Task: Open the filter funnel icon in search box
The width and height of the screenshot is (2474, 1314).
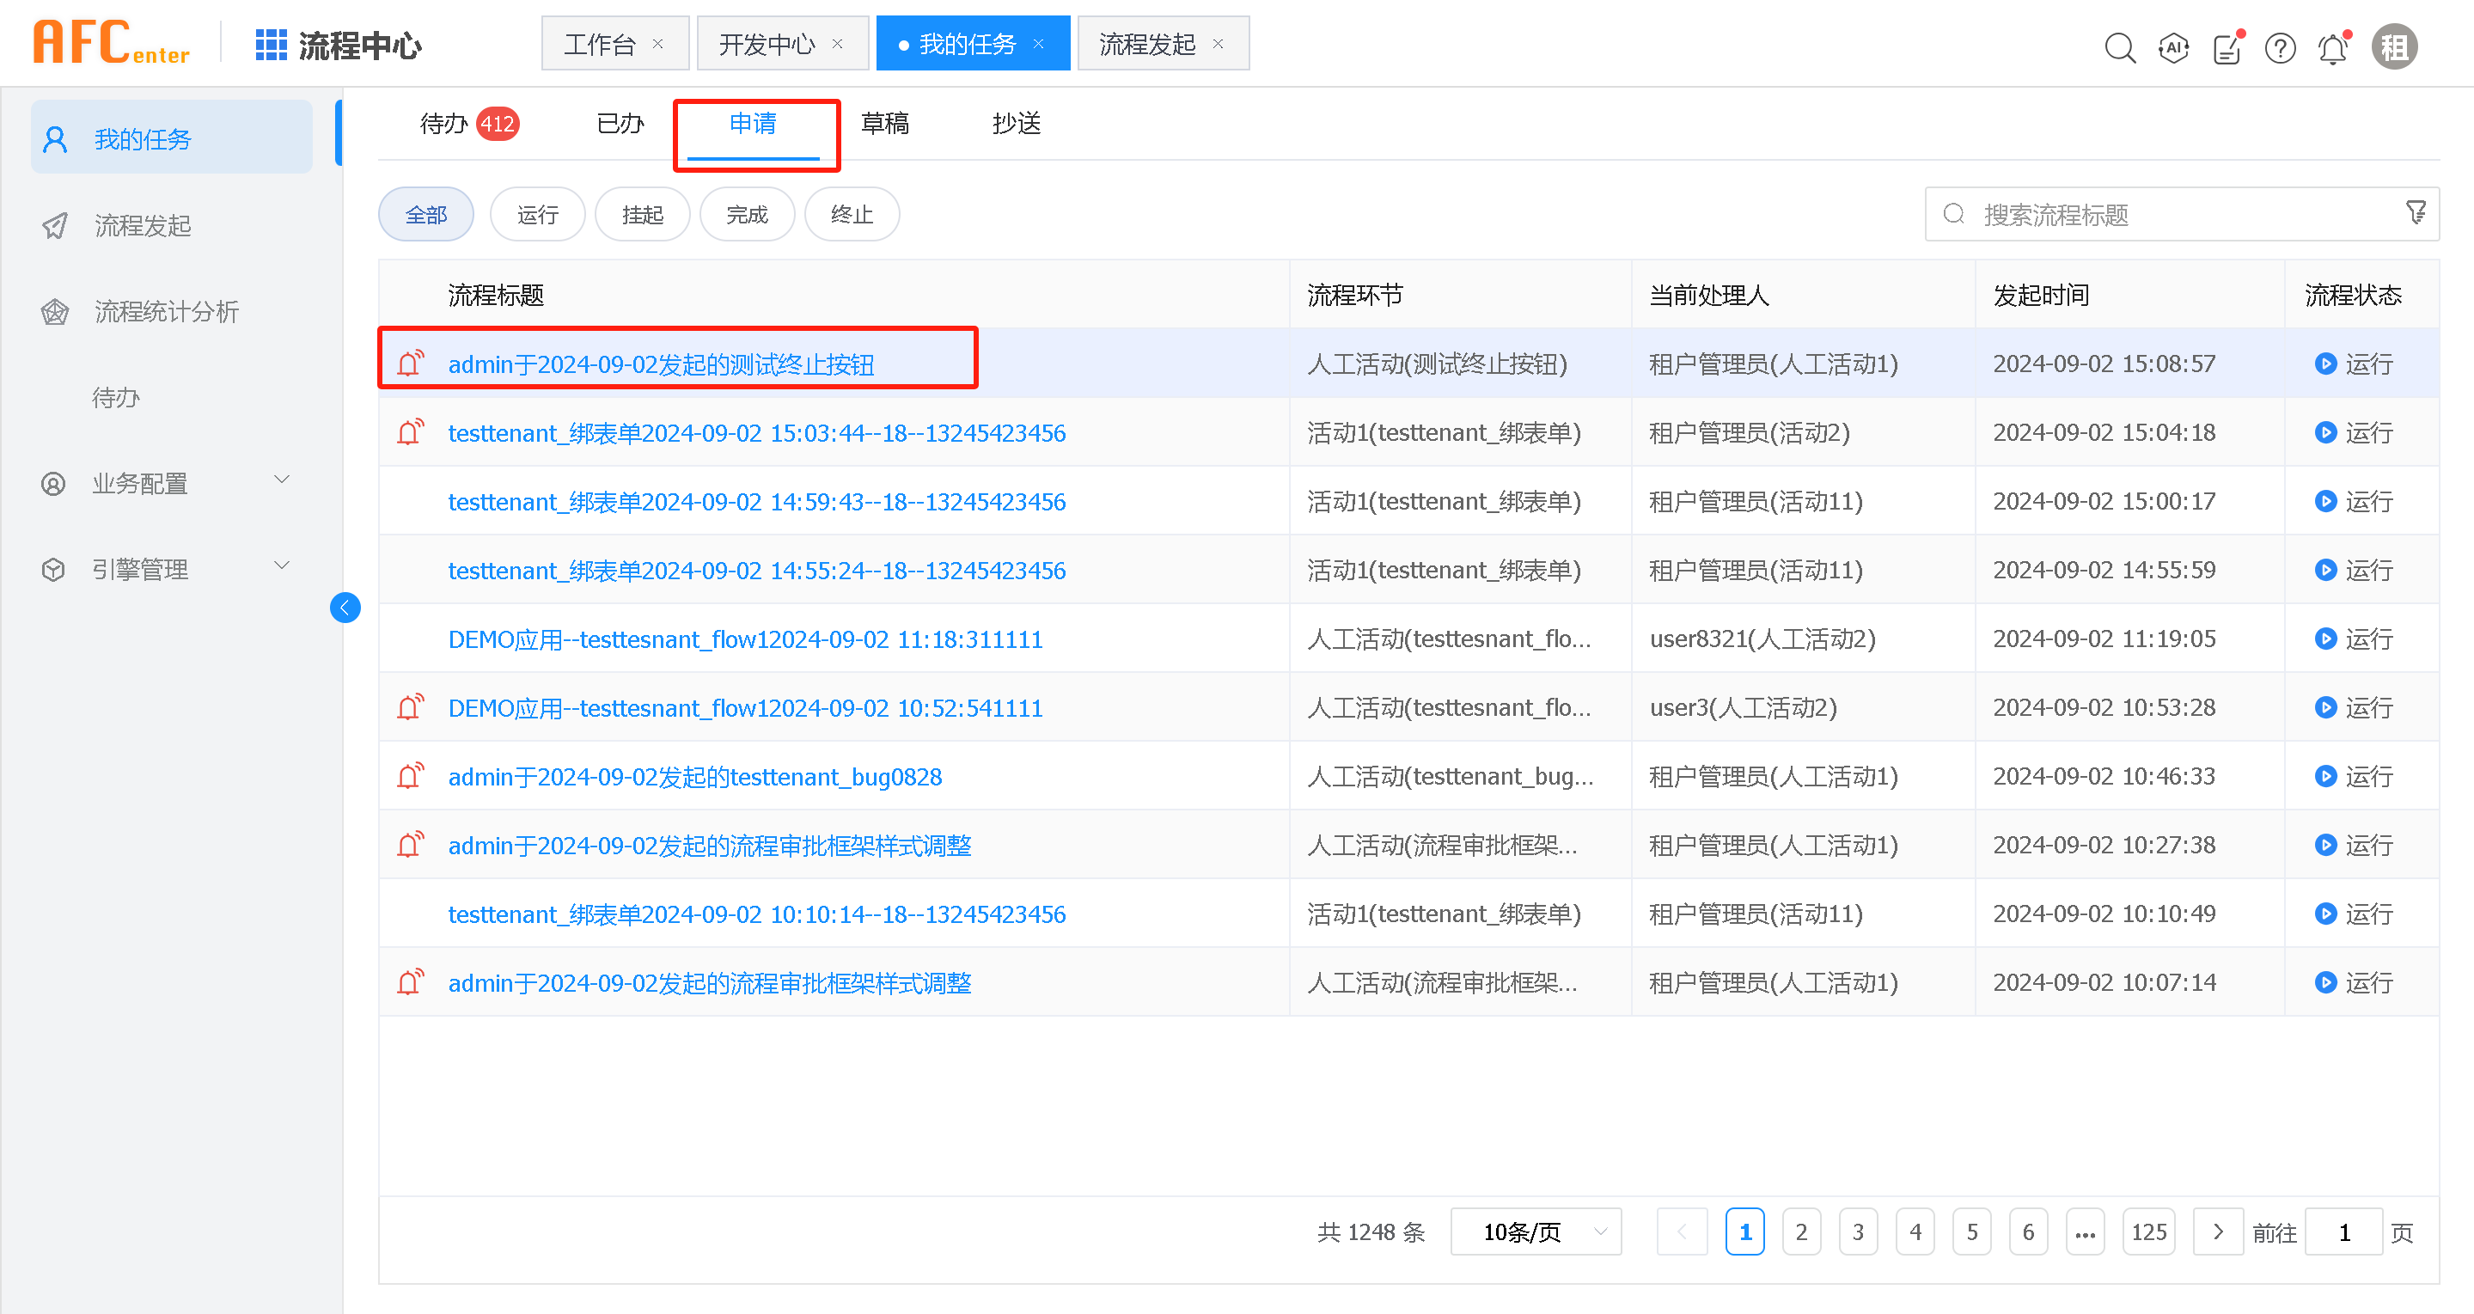Action: click(2416, 213)
